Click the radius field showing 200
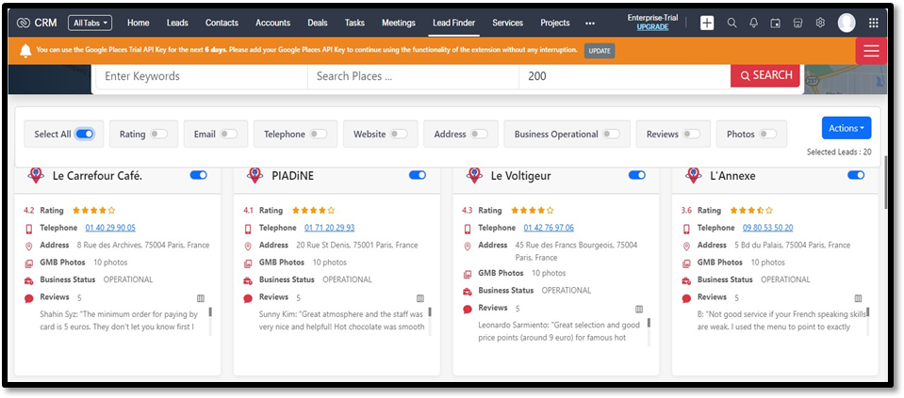The image size is (904, 398). [x=625, y=76]
